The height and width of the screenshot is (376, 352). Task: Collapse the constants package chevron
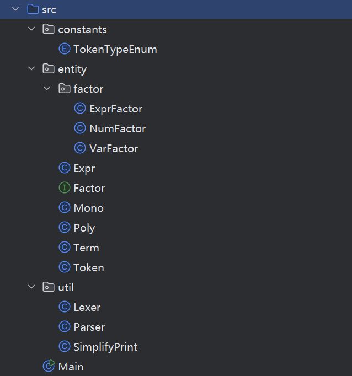pyautogui.click(x=31, y=30)
